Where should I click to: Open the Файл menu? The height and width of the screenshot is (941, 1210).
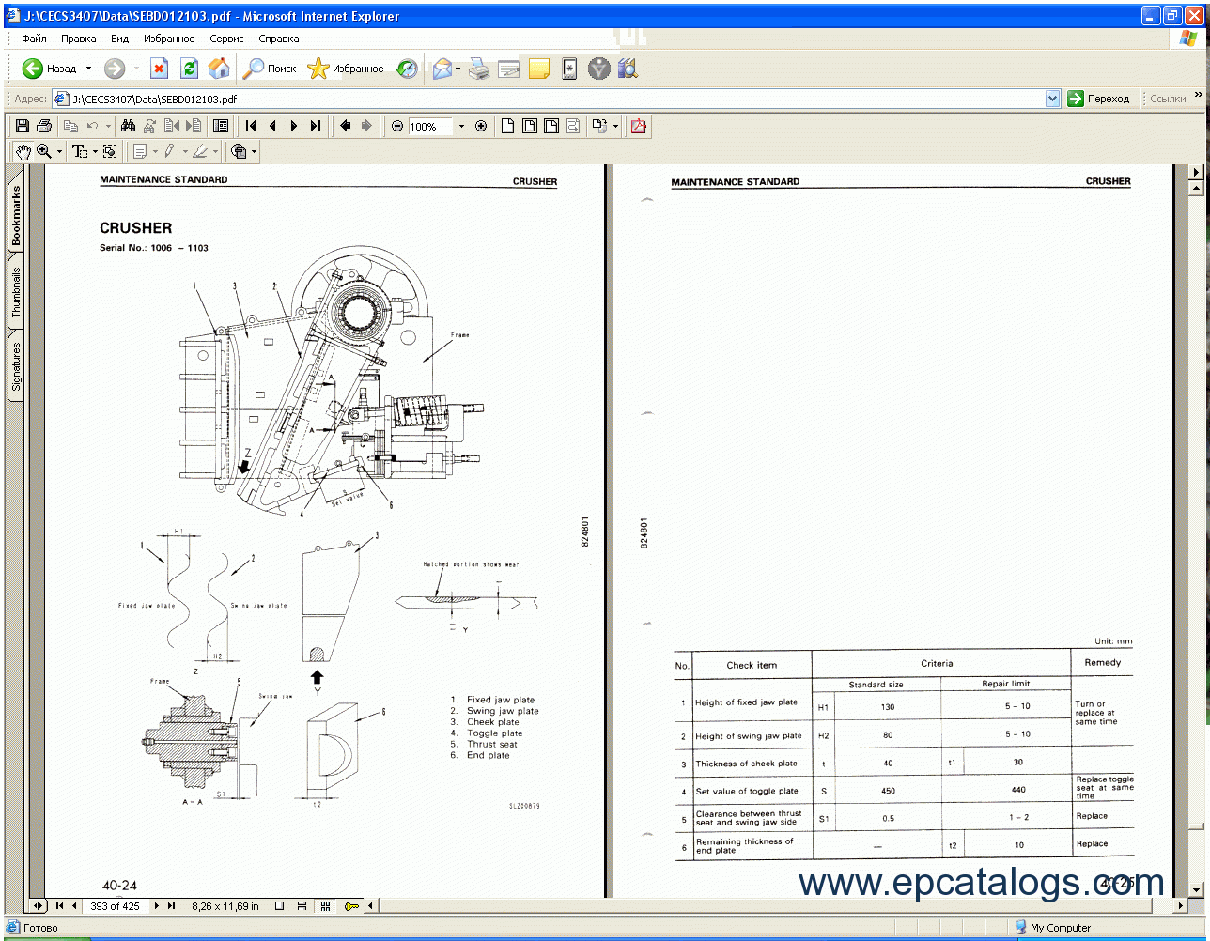tap(34, 39)
